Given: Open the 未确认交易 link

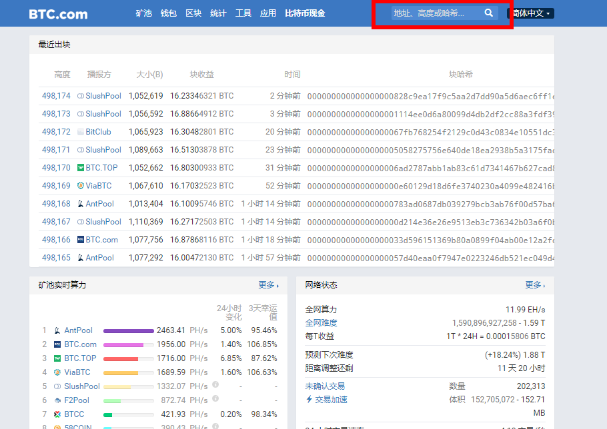Looking at the screenshot, I should [325, 386].
